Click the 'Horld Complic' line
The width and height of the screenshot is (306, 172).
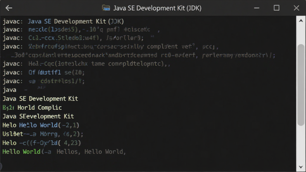click(32, 107)
